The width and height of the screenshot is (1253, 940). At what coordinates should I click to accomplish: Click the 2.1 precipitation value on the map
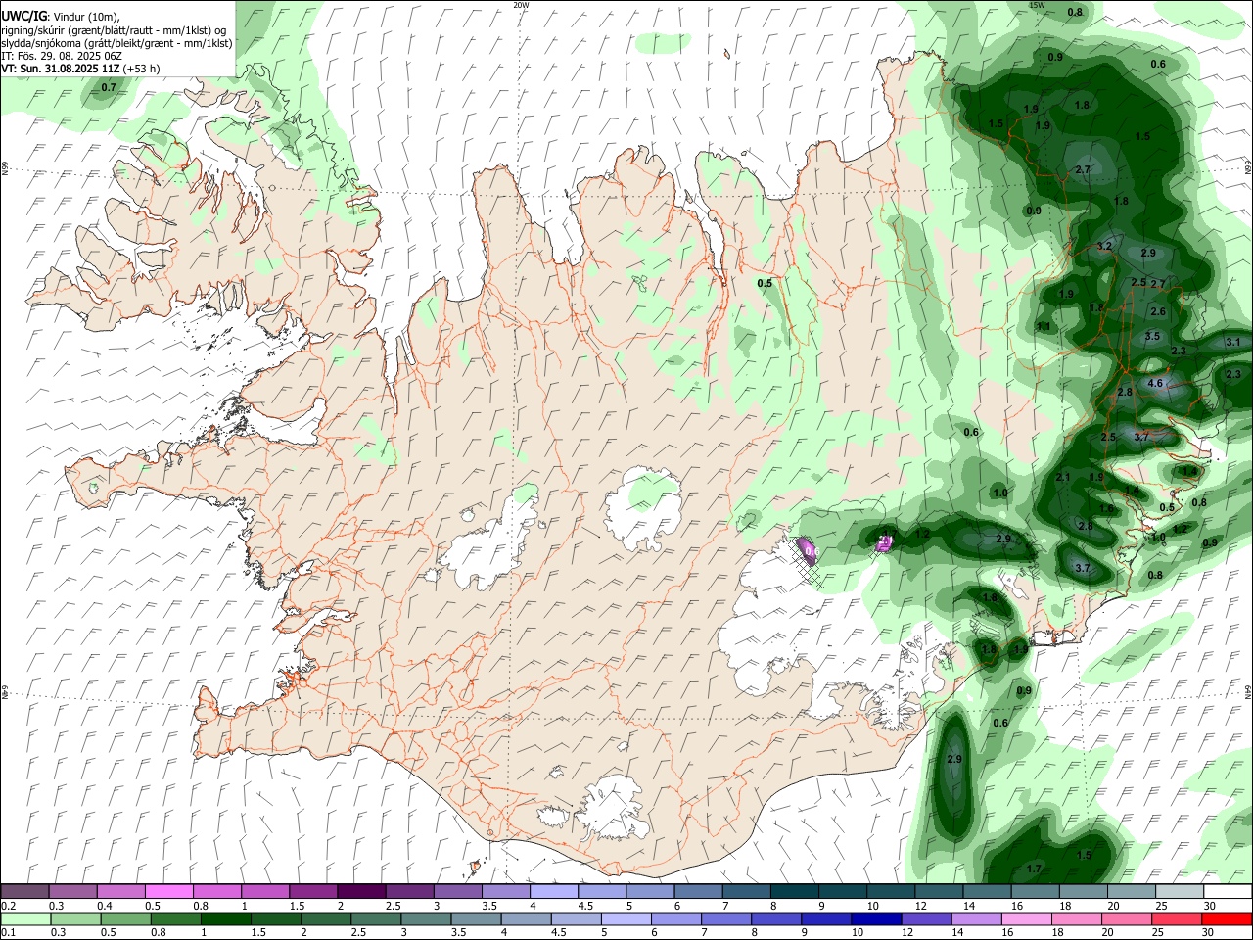pos(1064,477)
